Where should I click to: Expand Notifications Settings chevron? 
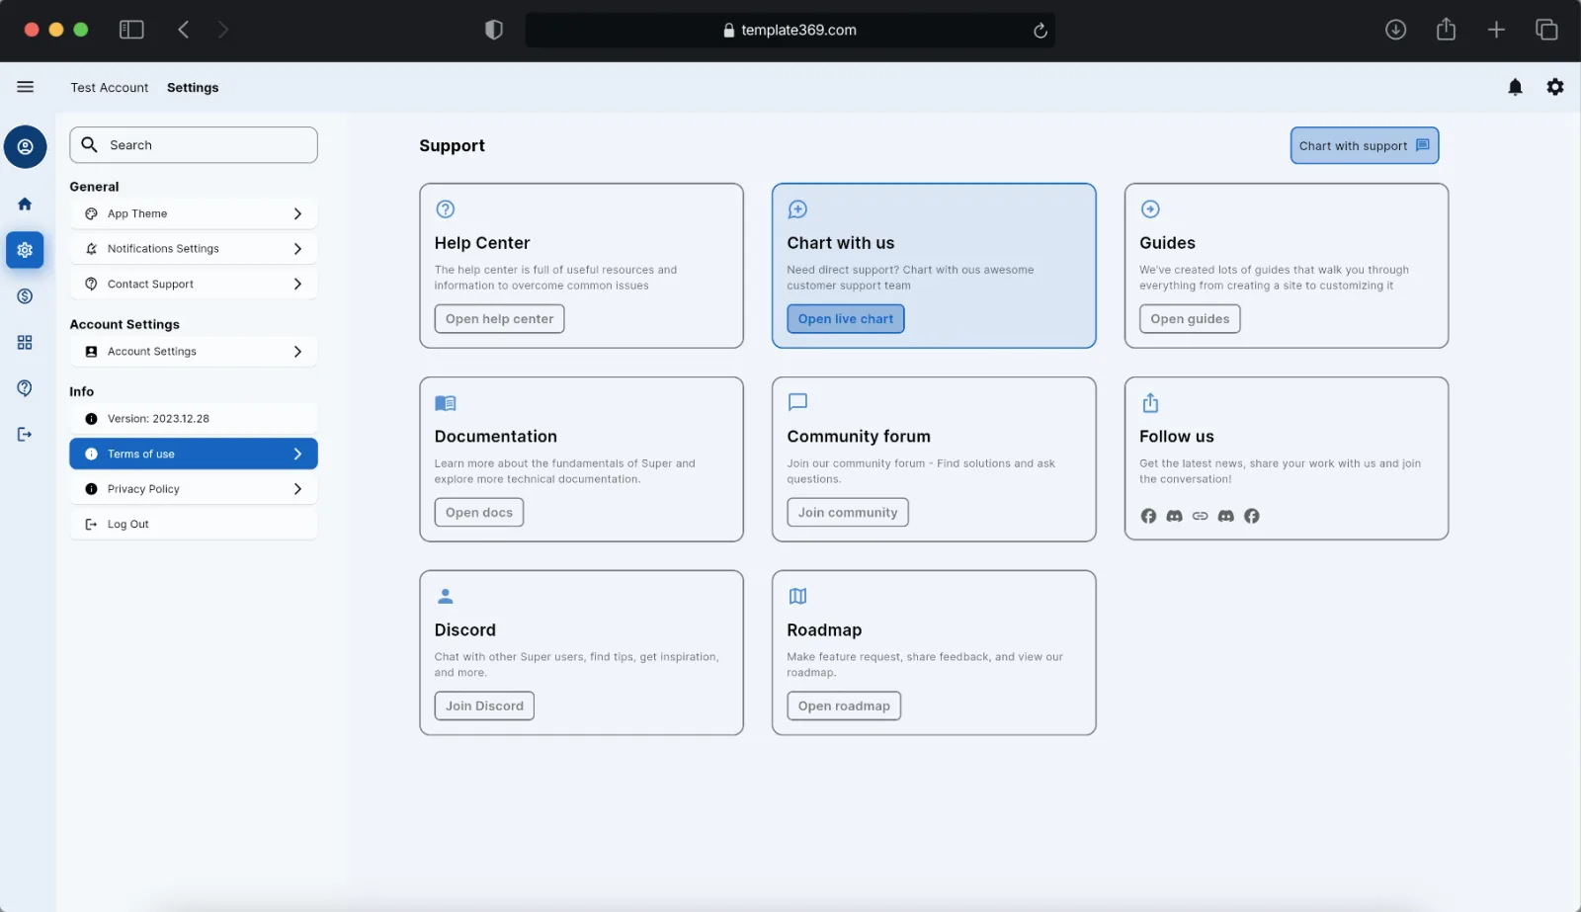pos(297,249)
